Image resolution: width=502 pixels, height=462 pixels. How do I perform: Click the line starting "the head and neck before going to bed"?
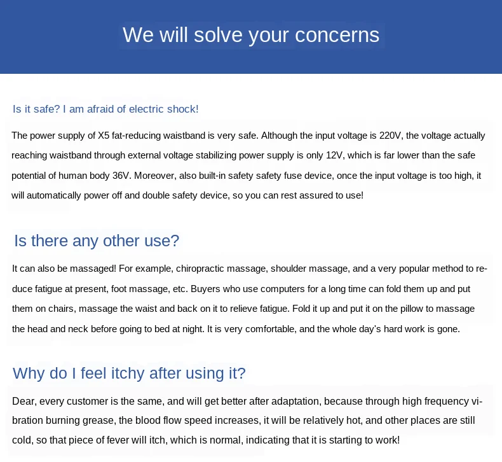pyautogui.click(x=236, y=329)
